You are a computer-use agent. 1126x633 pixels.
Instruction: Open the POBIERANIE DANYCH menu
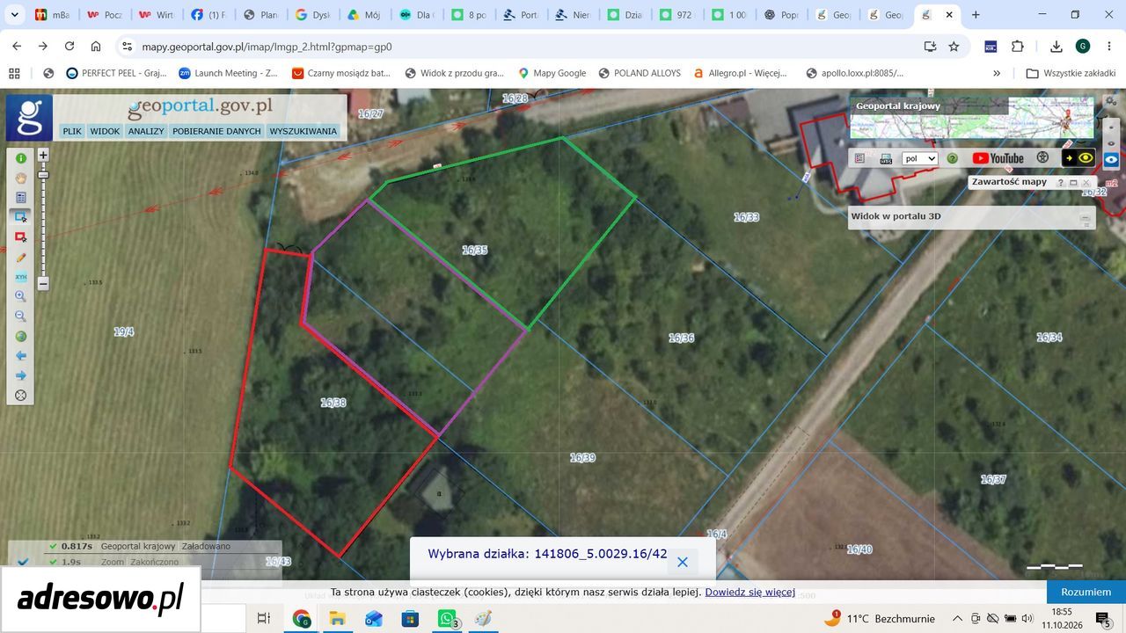216,131
